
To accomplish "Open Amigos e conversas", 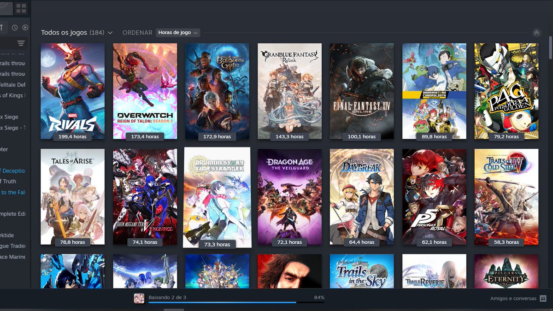I will pyautogui.click(x=513, y=299).
